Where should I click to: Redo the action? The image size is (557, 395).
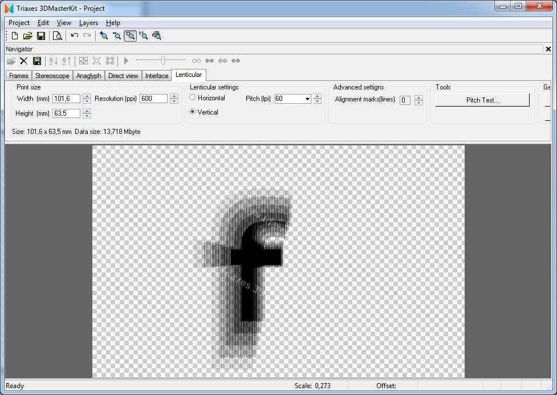[87, 35]
